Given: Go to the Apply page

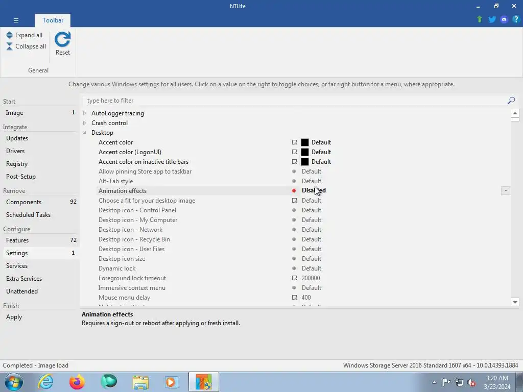Looking at the screenshot, I should coord(40,317).
